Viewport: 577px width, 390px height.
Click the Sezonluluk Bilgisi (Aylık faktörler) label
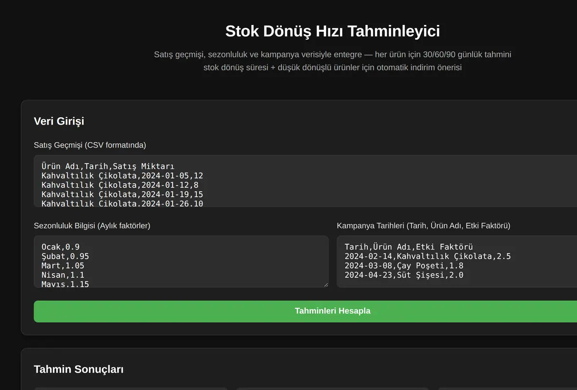point(92,226)
